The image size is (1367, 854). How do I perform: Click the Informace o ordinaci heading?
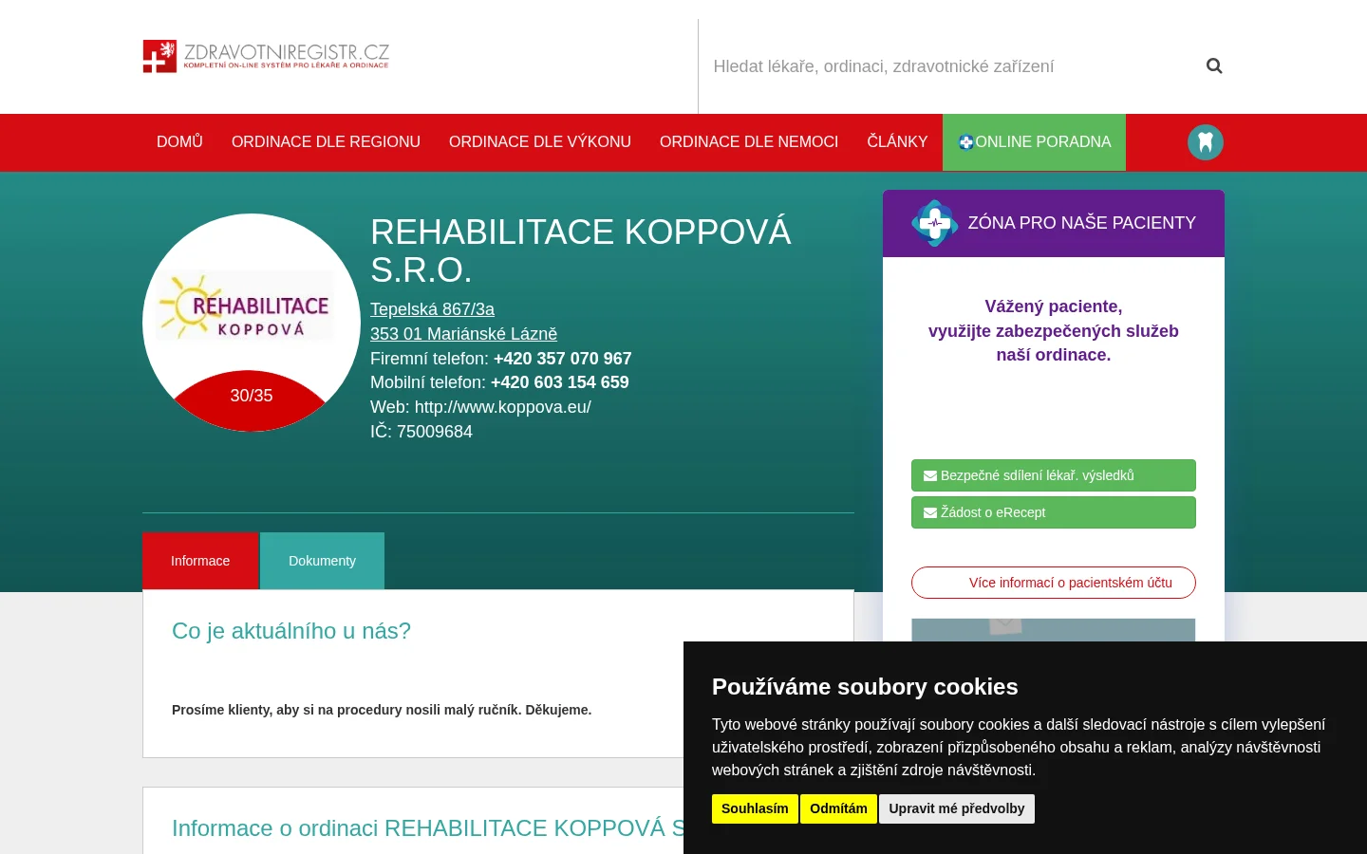(427, 828)
